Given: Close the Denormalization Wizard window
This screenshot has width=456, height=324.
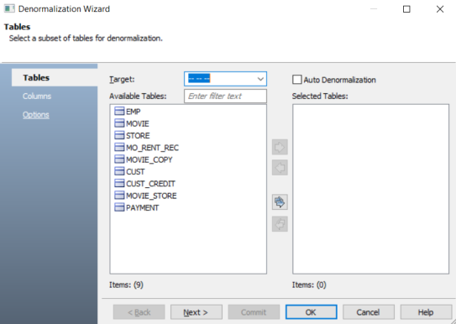Looking at the screenshot, I should 440,9.
